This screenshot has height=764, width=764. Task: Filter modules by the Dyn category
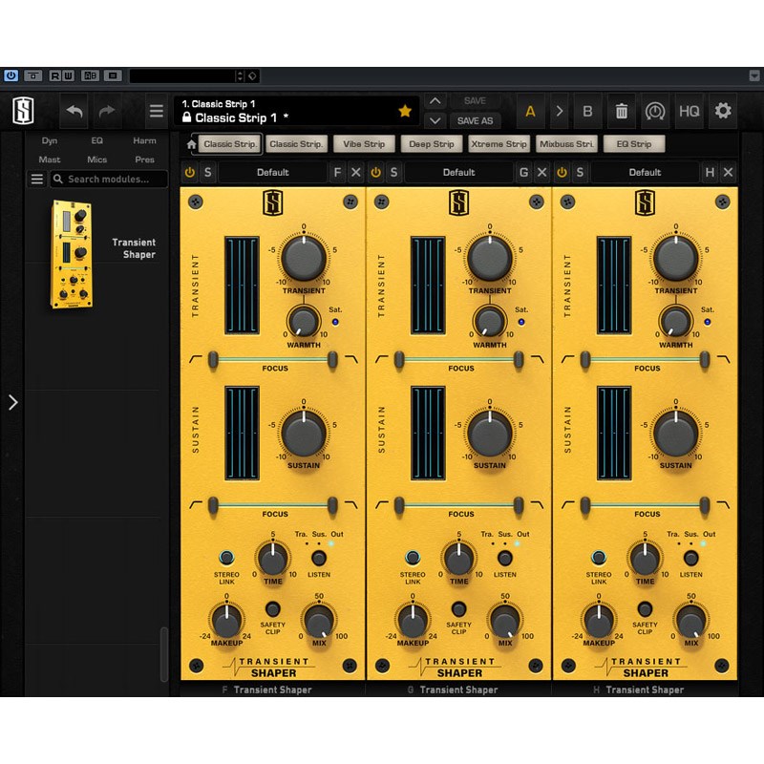pyautogui.click(x=50, y=140)
